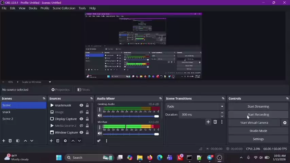Click the trash icon in Sources panel
The height and width of the screenshot is (163, 290).
point(58,141)
